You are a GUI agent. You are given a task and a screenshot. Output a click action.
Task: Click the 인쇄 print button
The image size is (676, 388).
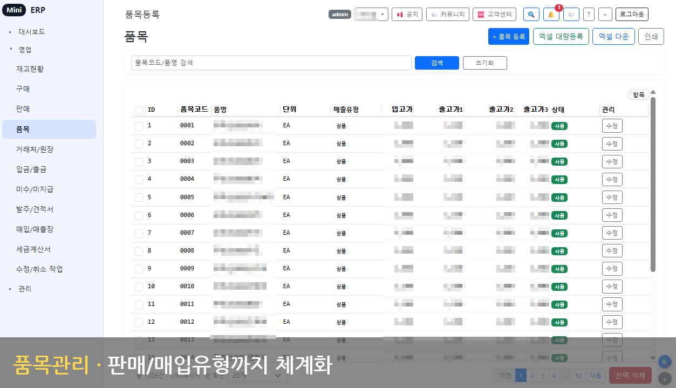tap(651, 37)
